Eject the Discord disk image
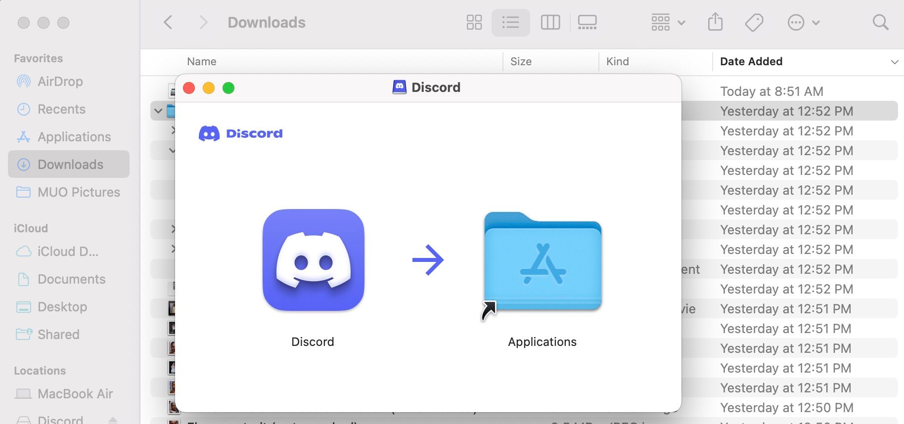The image size is (904, 424). (113, 420)
